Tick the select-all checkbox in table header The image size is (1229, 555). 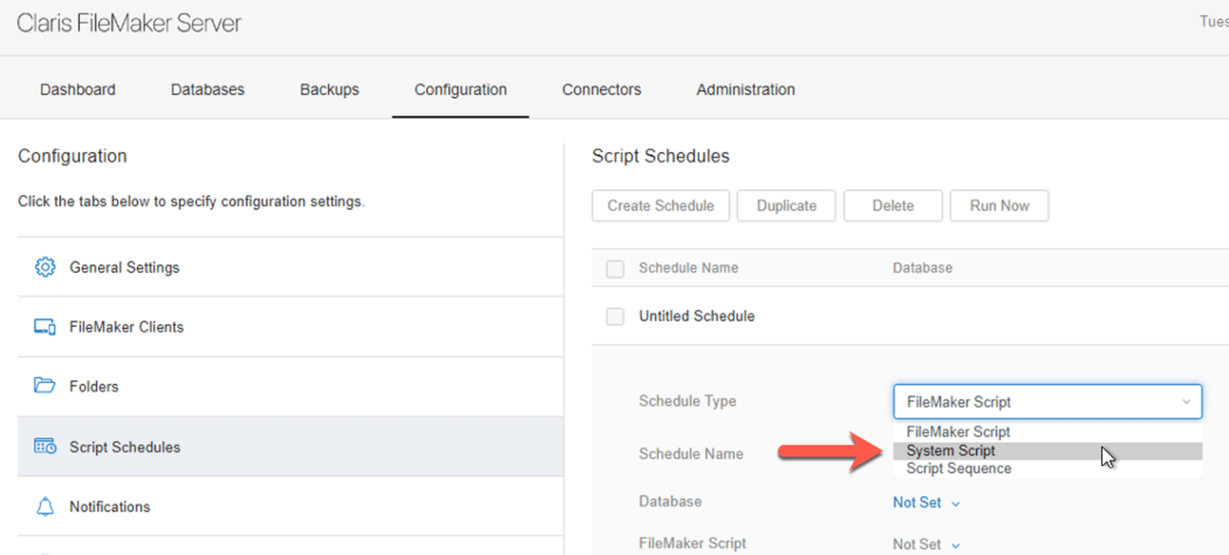click(614, 269)
